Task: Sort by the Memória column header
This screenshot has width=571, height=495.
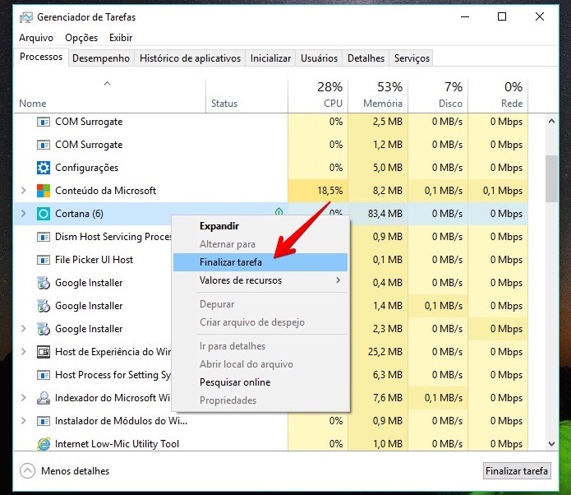Action: [x=378, y=95]
